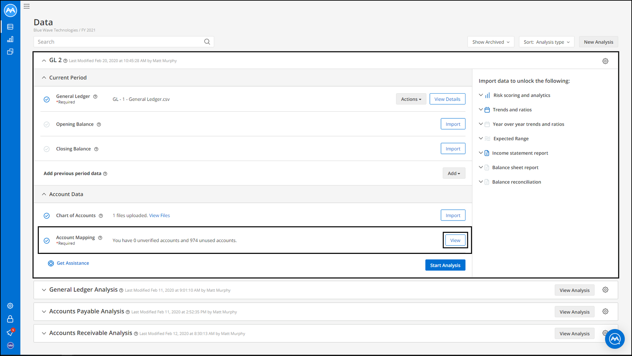Open the hamburger menu at top

(27, 6)
